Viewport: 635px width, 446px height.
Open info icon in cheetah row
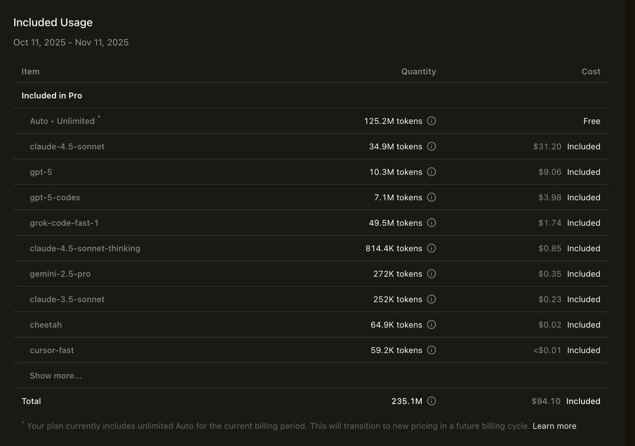point(431,324)
